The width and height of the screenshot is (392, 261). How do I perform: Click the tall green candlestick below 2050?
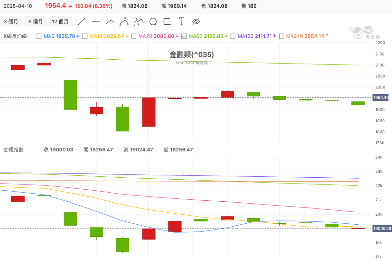(x=70, y=95)
